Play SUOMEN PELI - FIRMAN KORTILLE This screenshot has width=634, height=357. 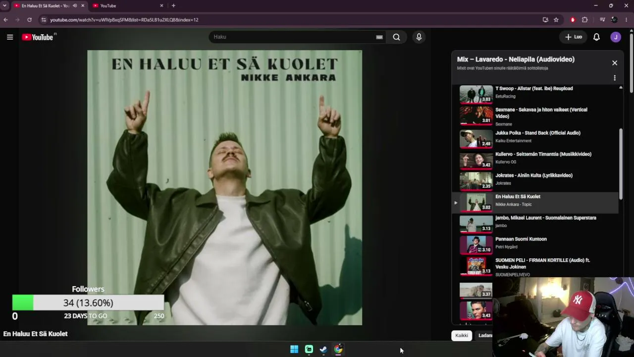tap(535, 266)
